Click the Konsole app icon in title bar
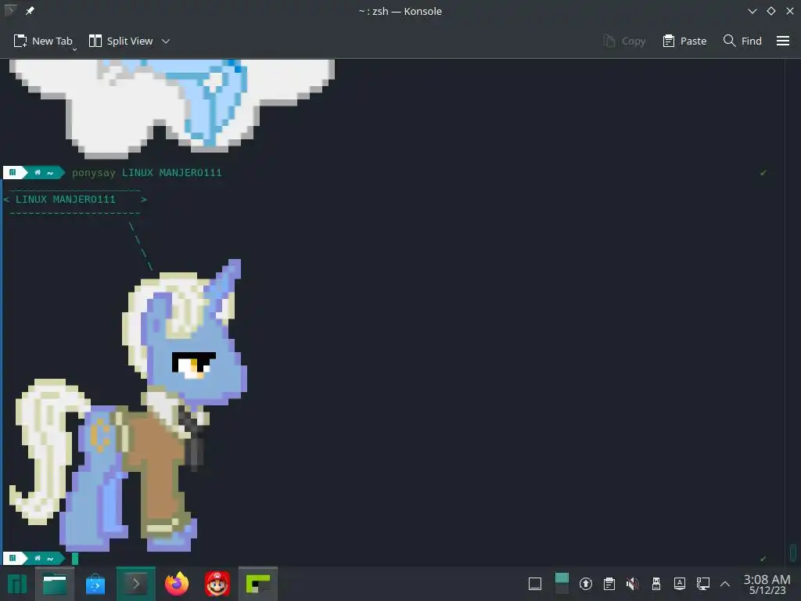 (x=9, y=10)
